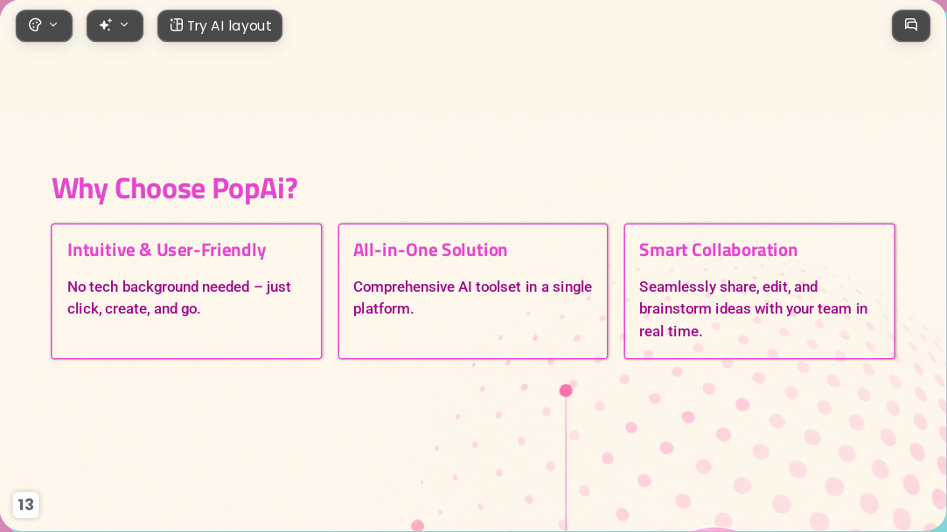Click the empty area inside the All-in-One card
This screenshot has height=532, width=947.
(x=473, y=338)
